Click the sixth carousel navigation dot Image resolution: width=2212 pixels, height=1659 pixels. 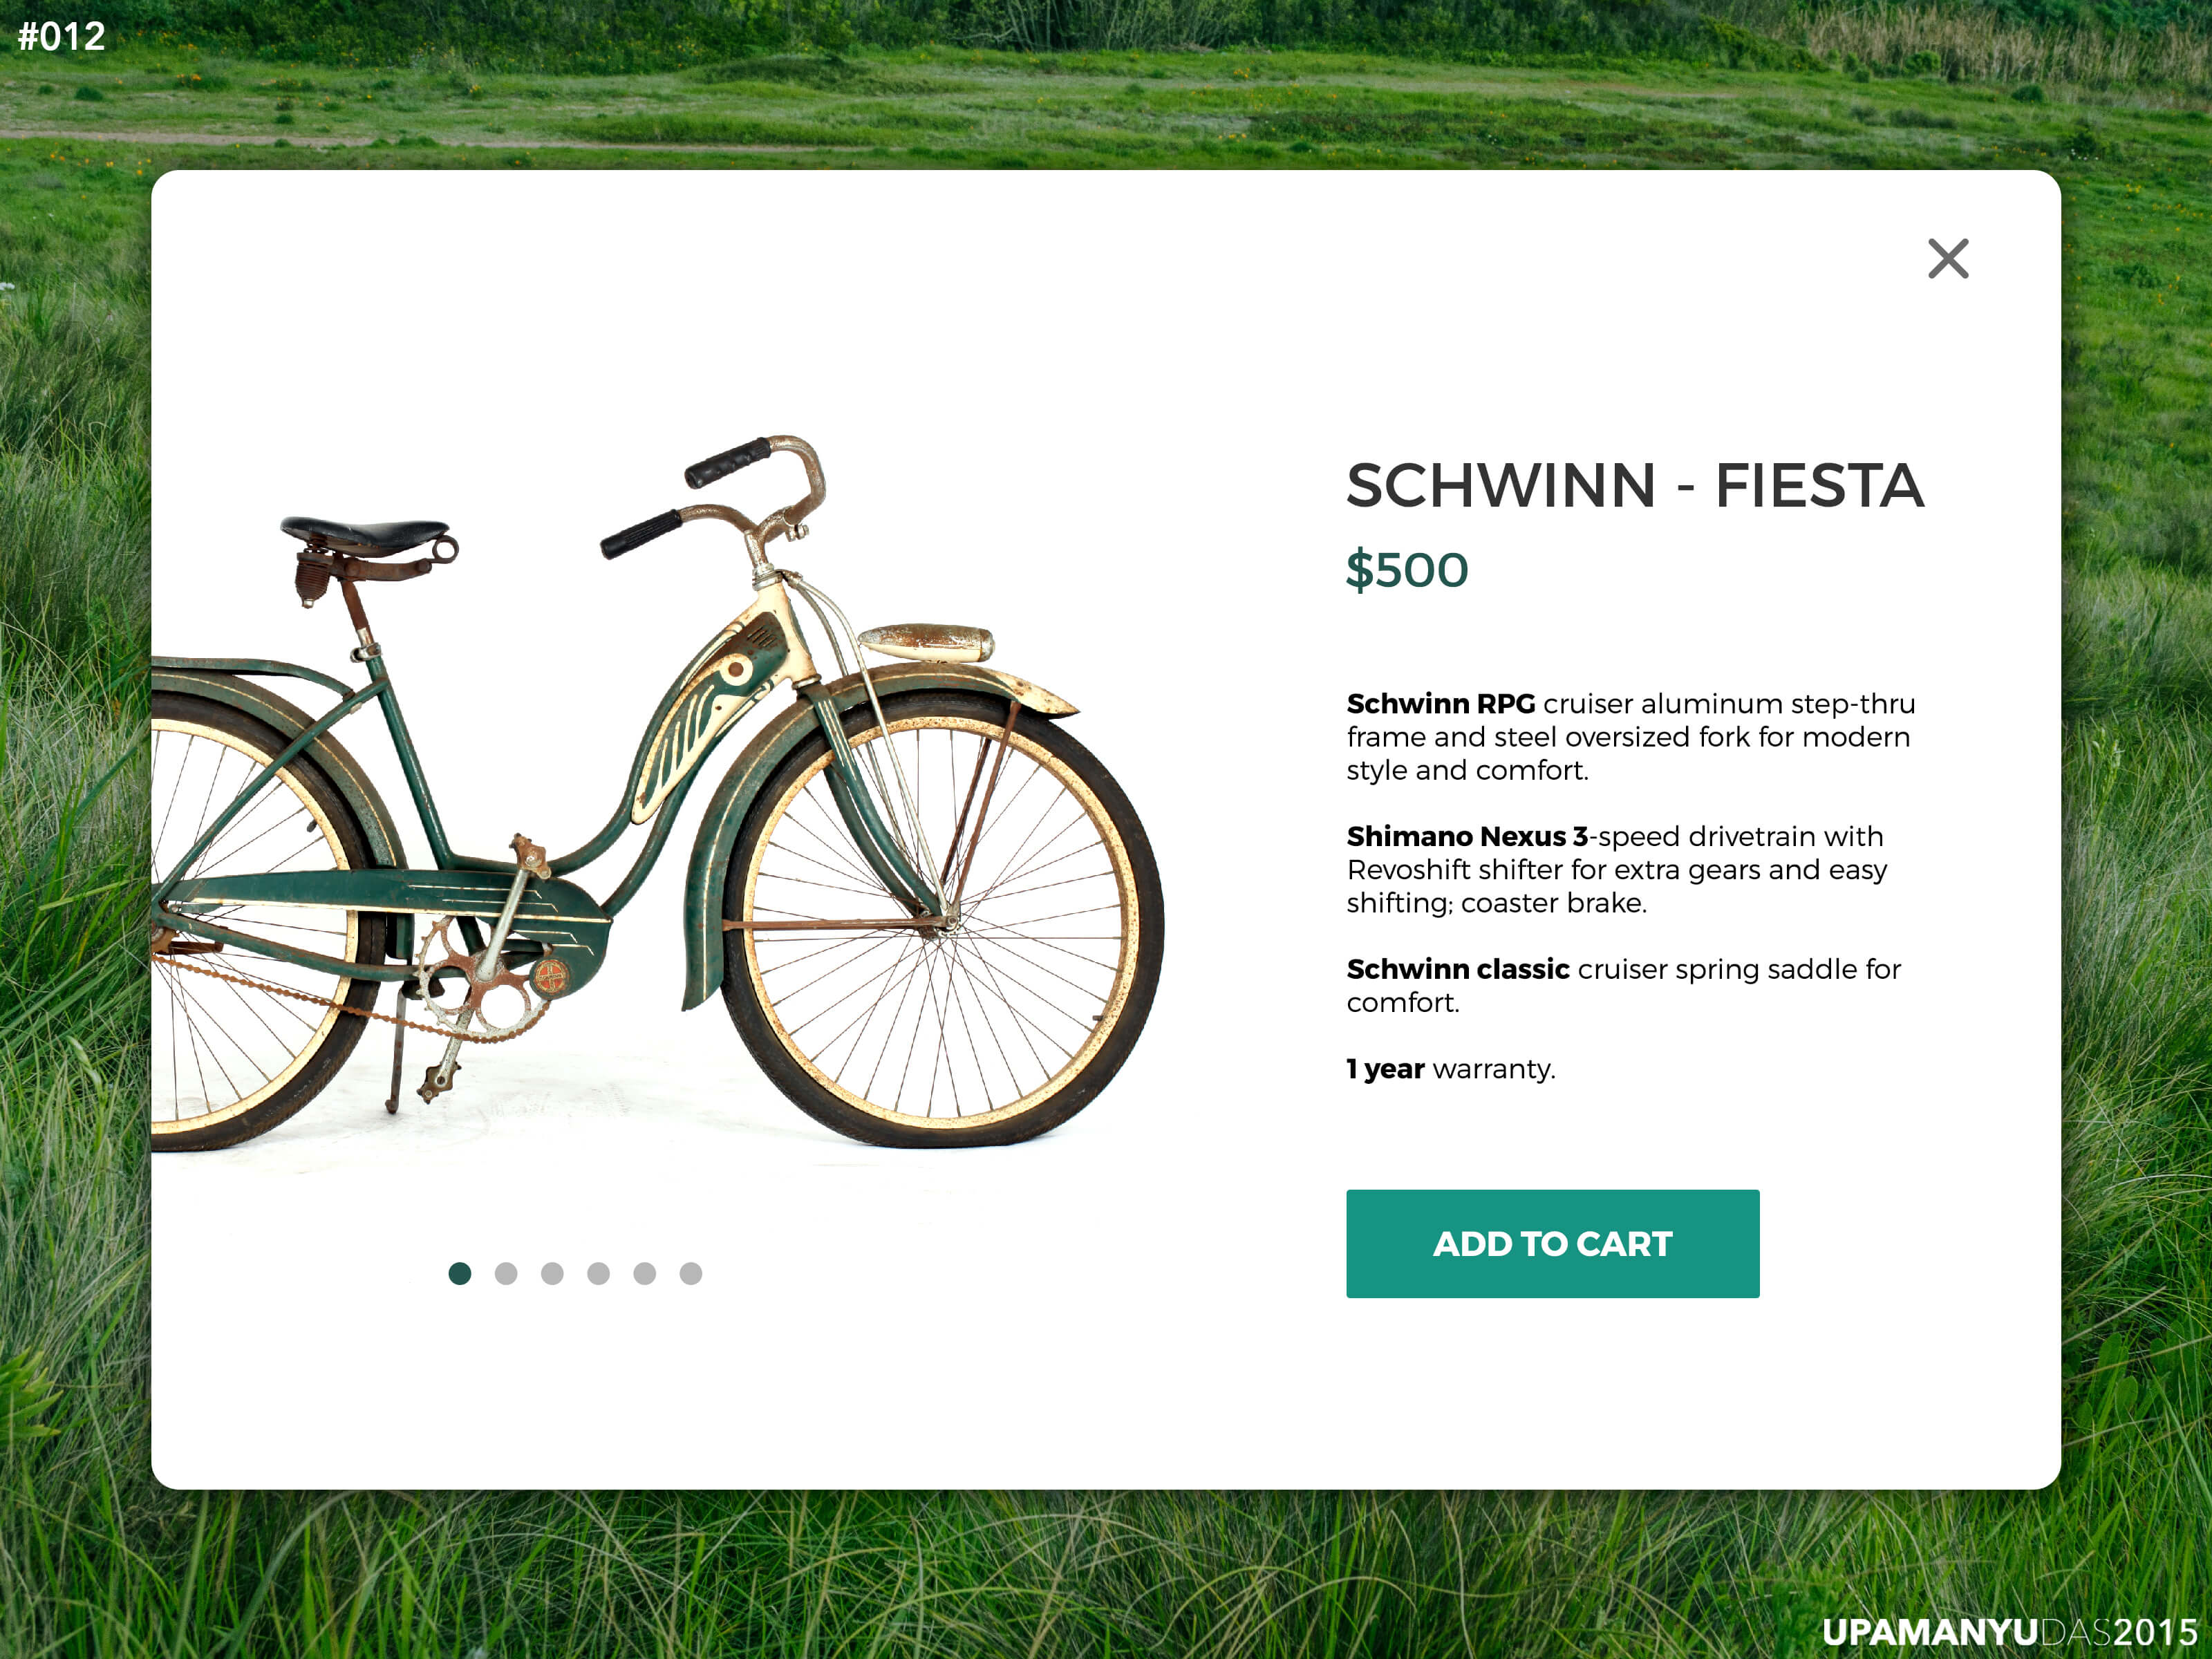691,1274
